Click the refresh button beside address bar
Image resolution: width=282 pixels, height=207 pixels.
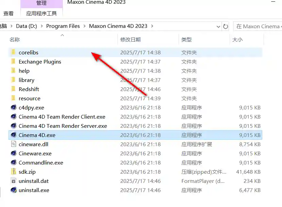pyautogui.click(x=226, y=26)
